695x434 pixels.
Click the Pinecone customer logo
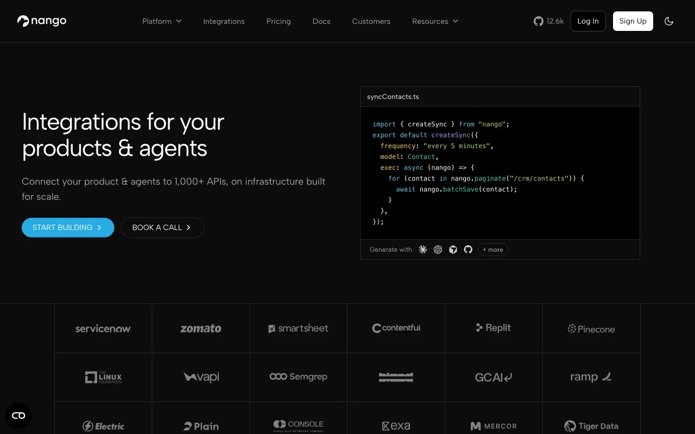coord(591,329)
